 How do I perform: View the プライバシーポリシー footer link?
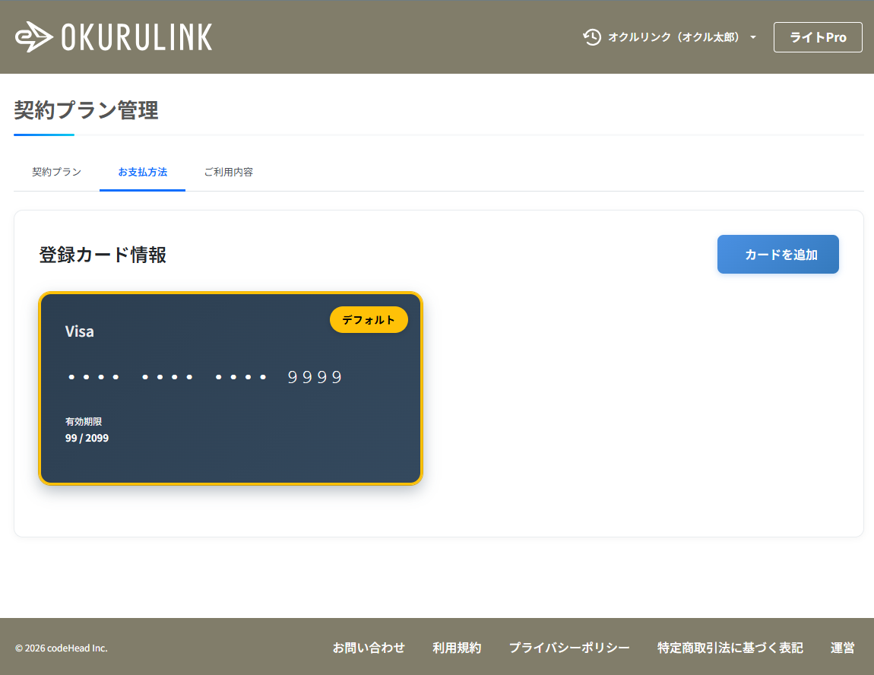pos(569,648)
